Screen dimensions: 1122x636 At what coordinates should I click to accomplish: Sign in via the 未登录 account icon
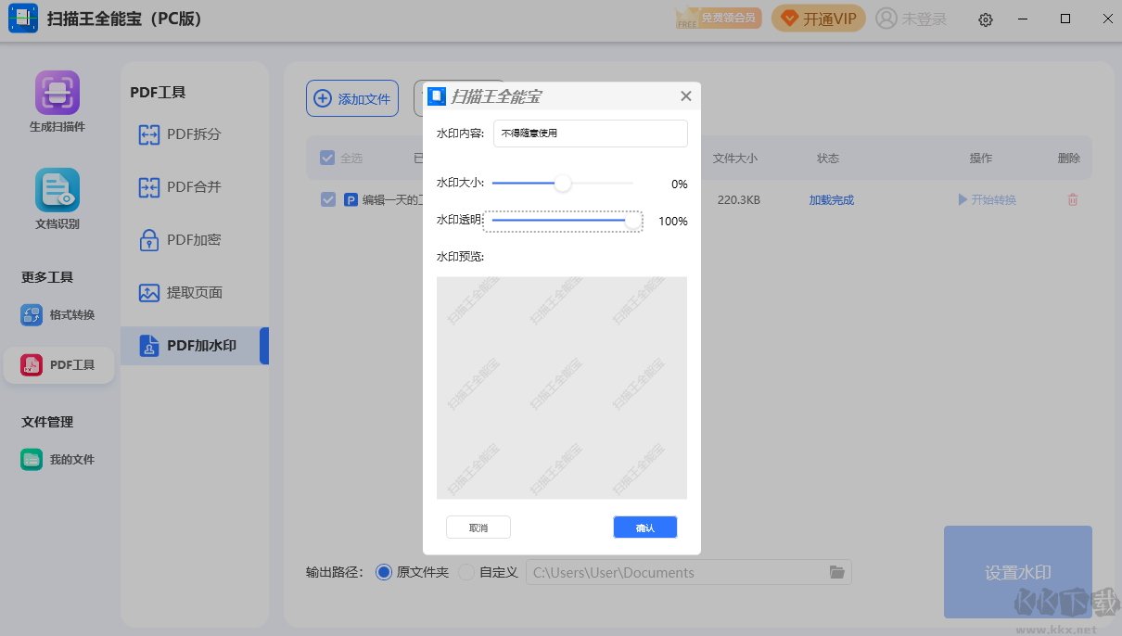click(x=912, y=18)
